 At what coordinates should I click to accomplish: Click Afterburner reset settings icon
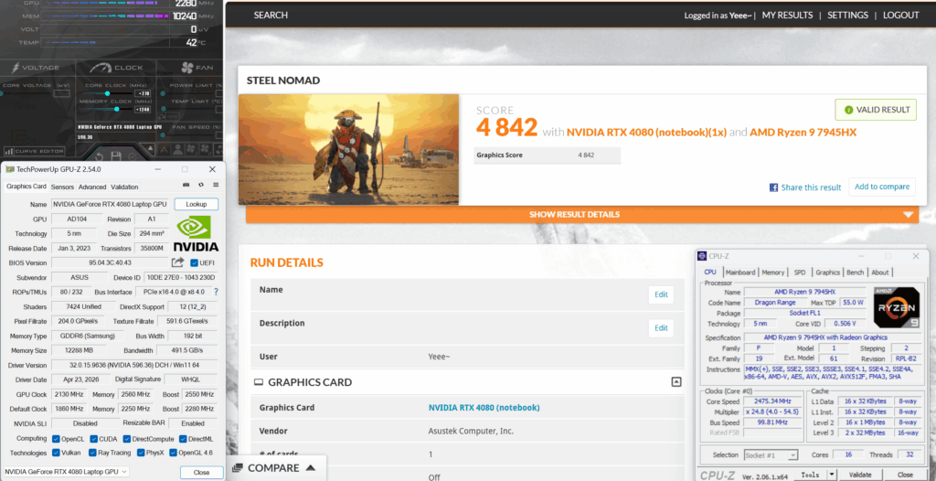(99, 157)
